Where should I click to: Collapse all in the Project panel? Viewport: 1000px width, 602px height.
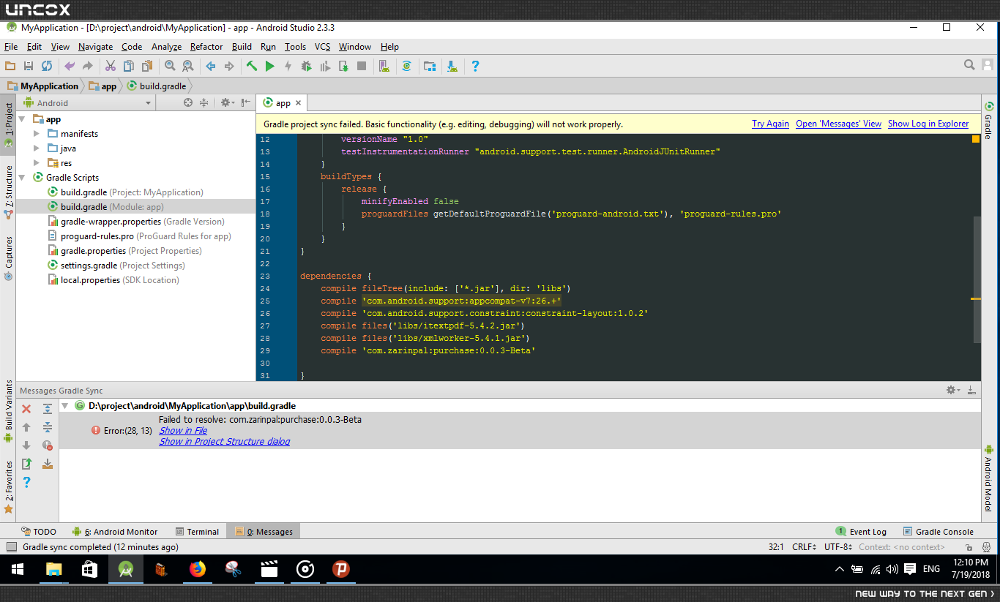tap(204, 103)
